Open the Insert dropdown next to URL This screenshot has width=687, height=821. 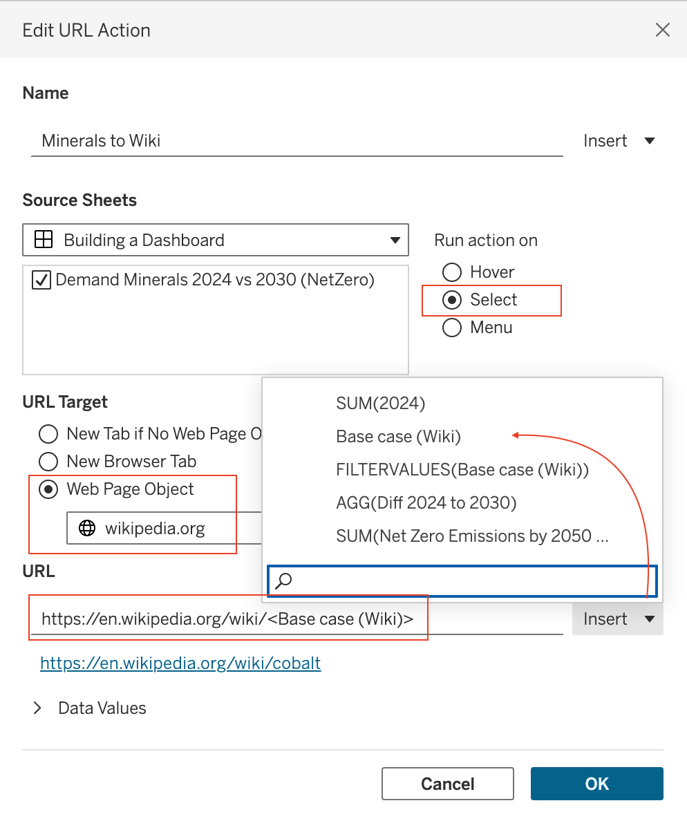pyautogui.click(x=618, y=619)
